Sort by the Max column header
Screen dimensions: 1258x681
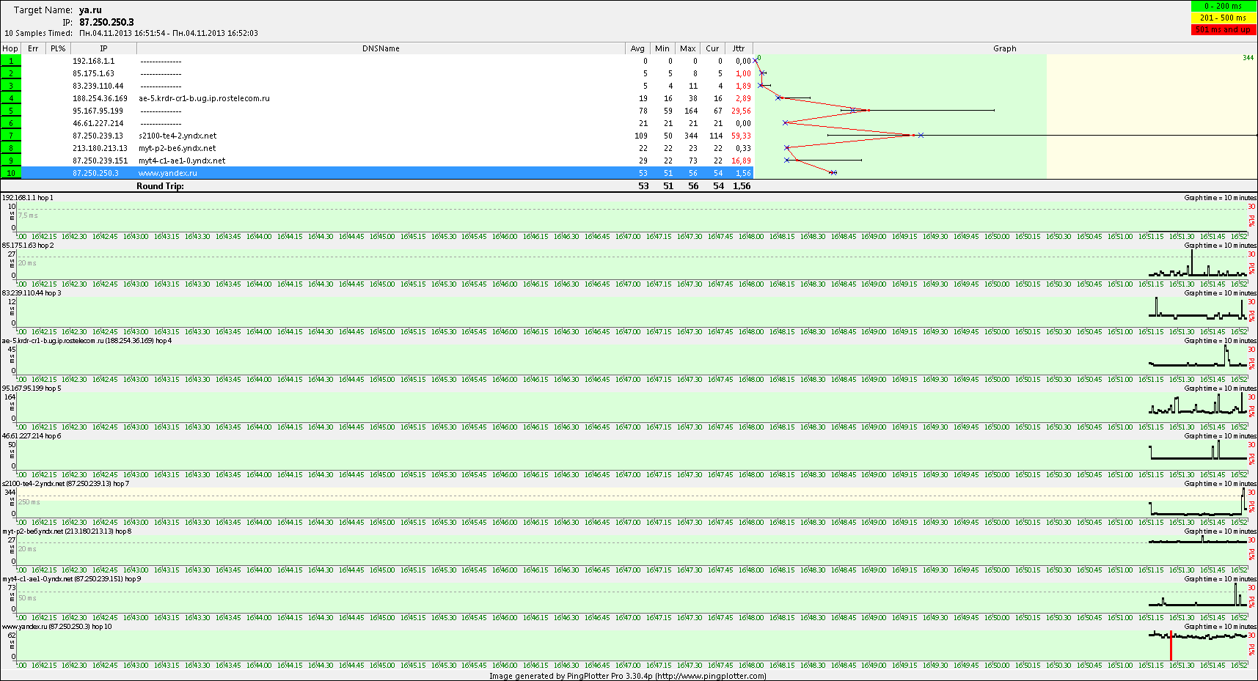pyautogui.click(x=687, y=48)
